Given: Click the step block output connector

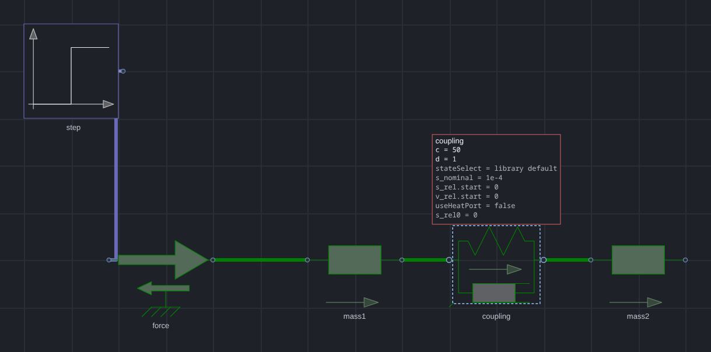Looking at the screenshot, I should (x=123, y=71).
